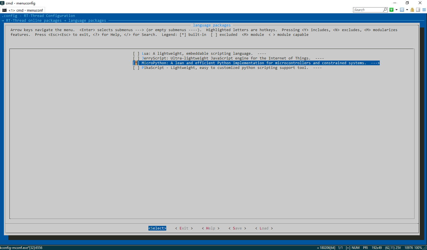Toggle the console lock icon
This screenshot has width=427, height=250.
point(412,10)
